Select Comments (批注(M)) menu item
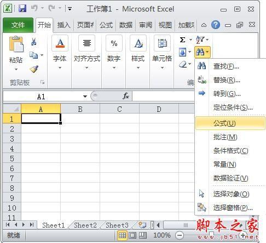The image size is (266, 243). click(x=230, y=137)
